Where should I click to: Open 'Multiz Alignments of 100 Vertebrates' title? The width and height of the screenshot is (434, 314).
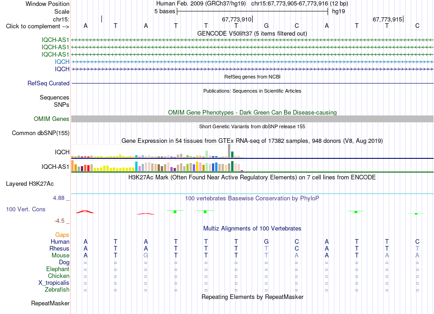pos(252,228)
